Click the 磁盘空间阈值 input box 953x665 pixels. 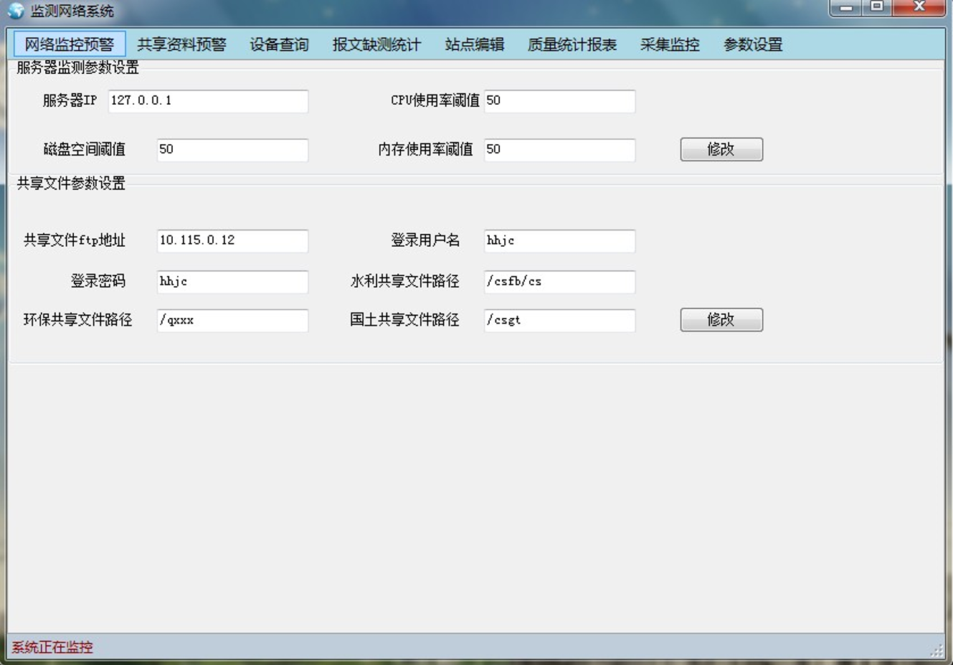tap(232, 150)
